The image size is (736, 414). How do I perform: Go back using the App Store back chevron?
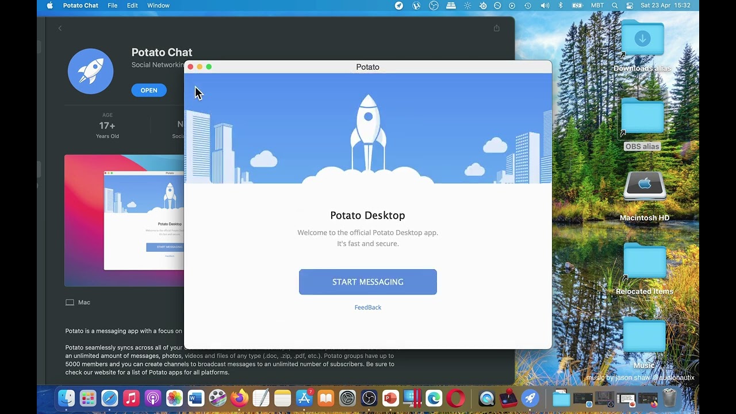60,28
